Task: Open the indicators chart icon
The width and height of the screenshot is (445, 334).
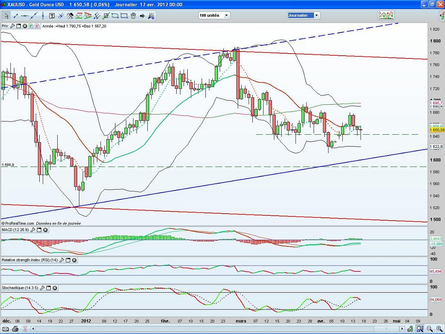Action: tap(386, 15)
